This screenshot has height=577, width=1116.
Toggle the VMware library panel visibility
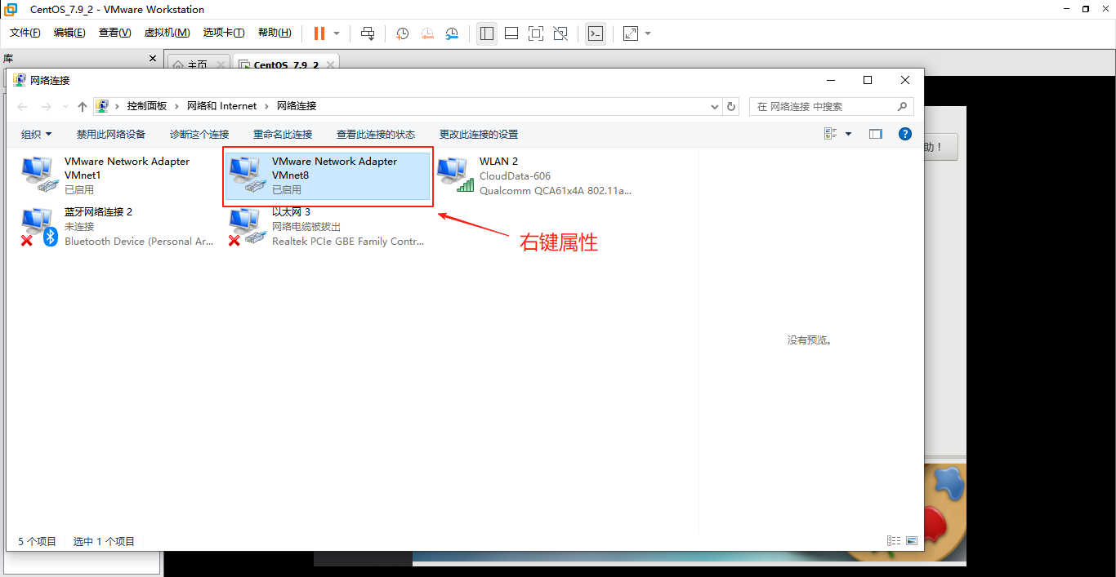click(486, 33)
